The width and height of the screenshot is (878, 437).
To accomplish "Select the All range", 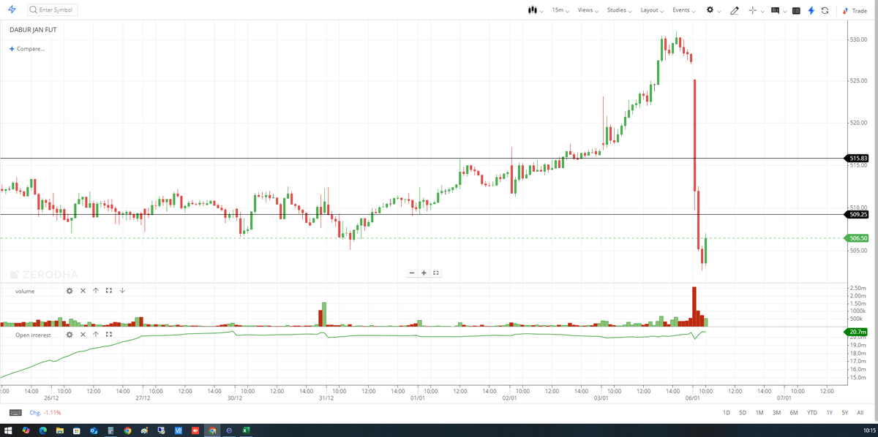I will (860, 413).
